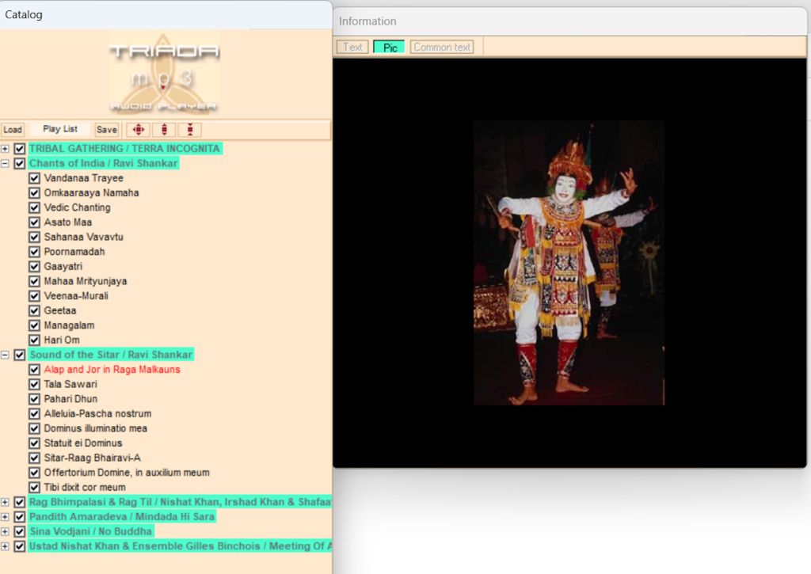Collapse the Chants of India album tree
The image size is (811, 574).
pos(5,163)
